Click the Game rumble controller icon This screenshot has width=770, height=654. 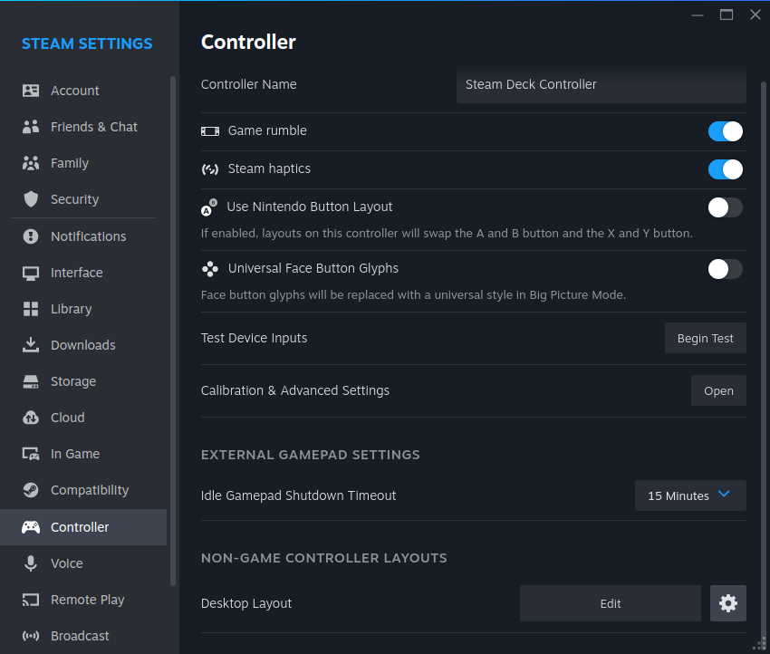(210, 131)
